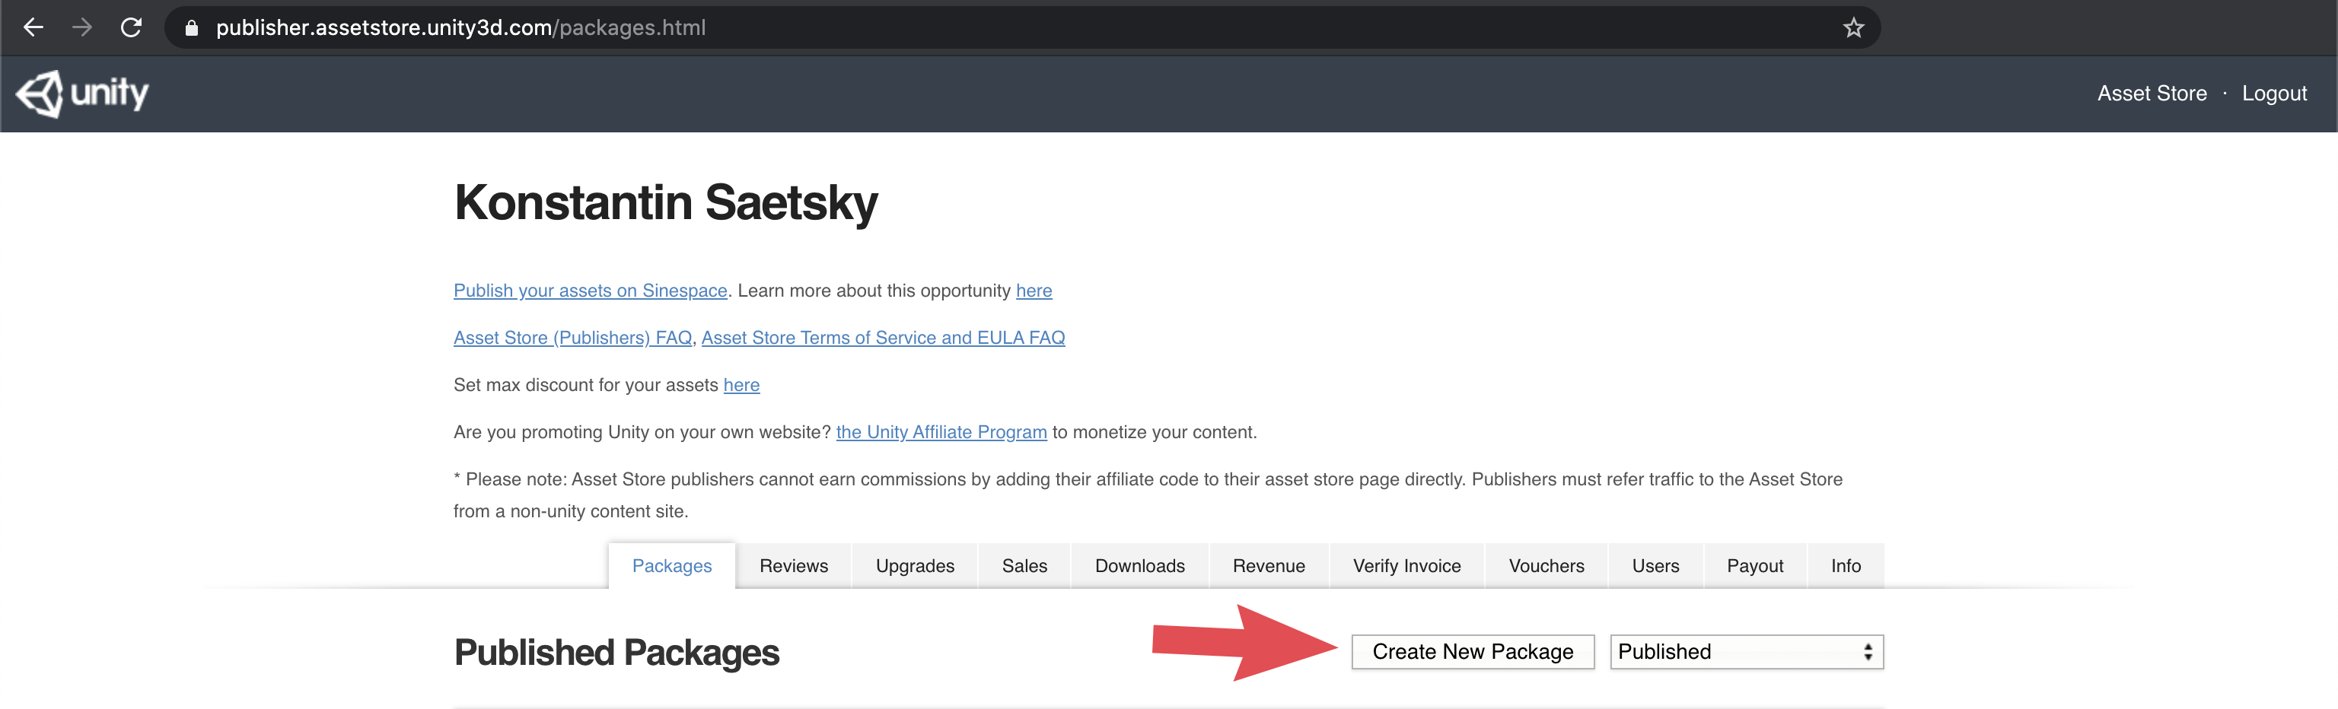
Task: Switch to the Reviews tab
Action: coord(793,566)
